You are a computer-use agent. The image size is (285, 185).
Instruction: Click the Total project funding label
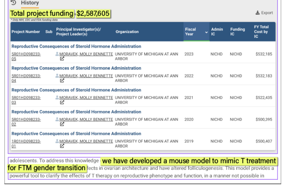42,14
